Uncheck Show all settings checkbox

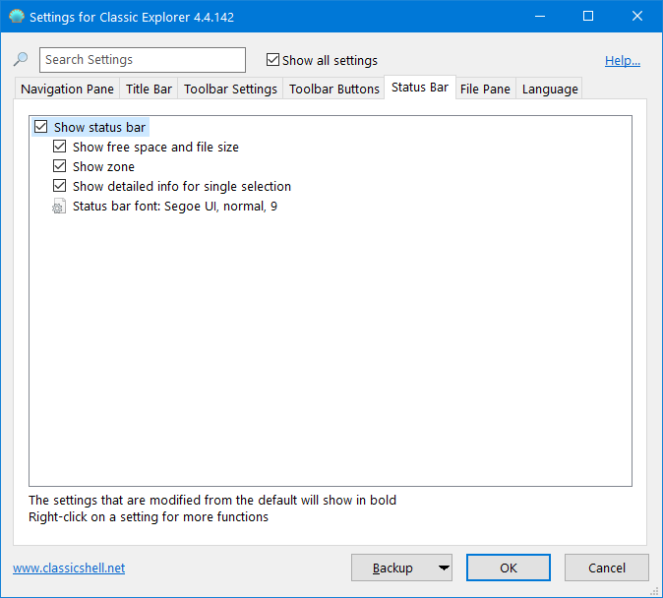click(x=272, y=60)
